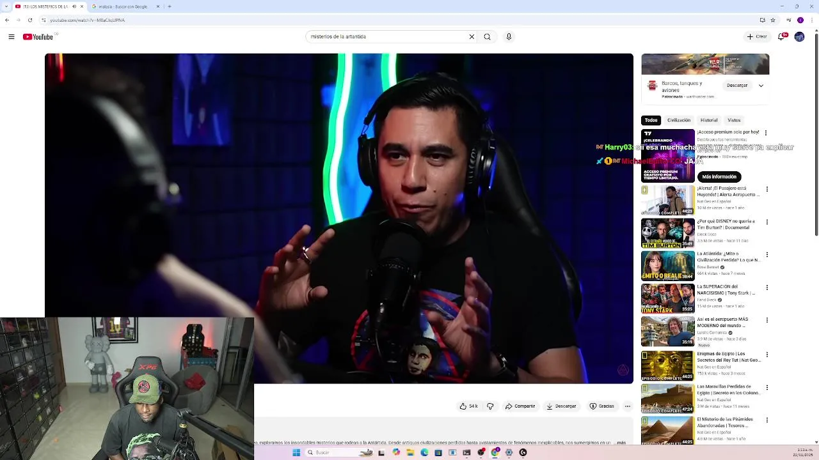
Task: Click the Gracias button
Action: [602, 406]
